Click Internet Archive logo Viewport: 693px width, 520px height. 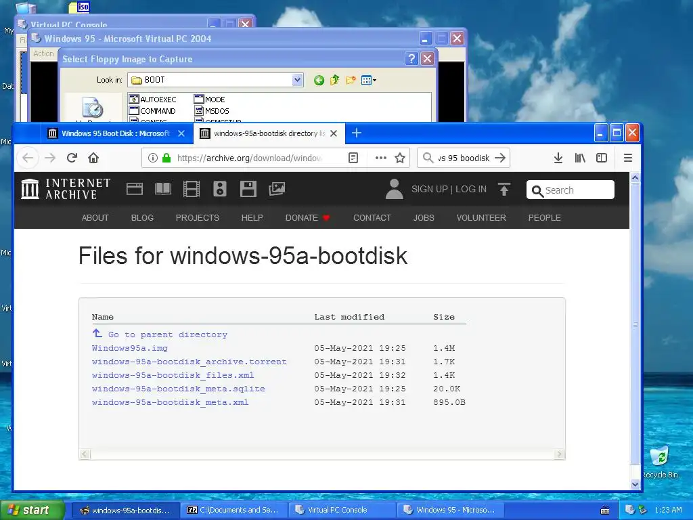(66, 189)
